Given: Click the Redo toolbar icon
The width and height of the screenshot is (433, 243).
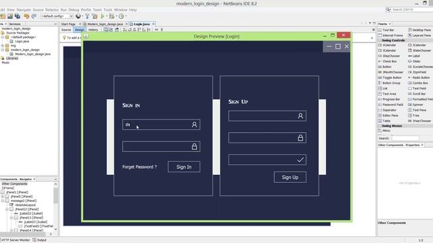Looking at the screenshot, I should (x=34, y=16).
